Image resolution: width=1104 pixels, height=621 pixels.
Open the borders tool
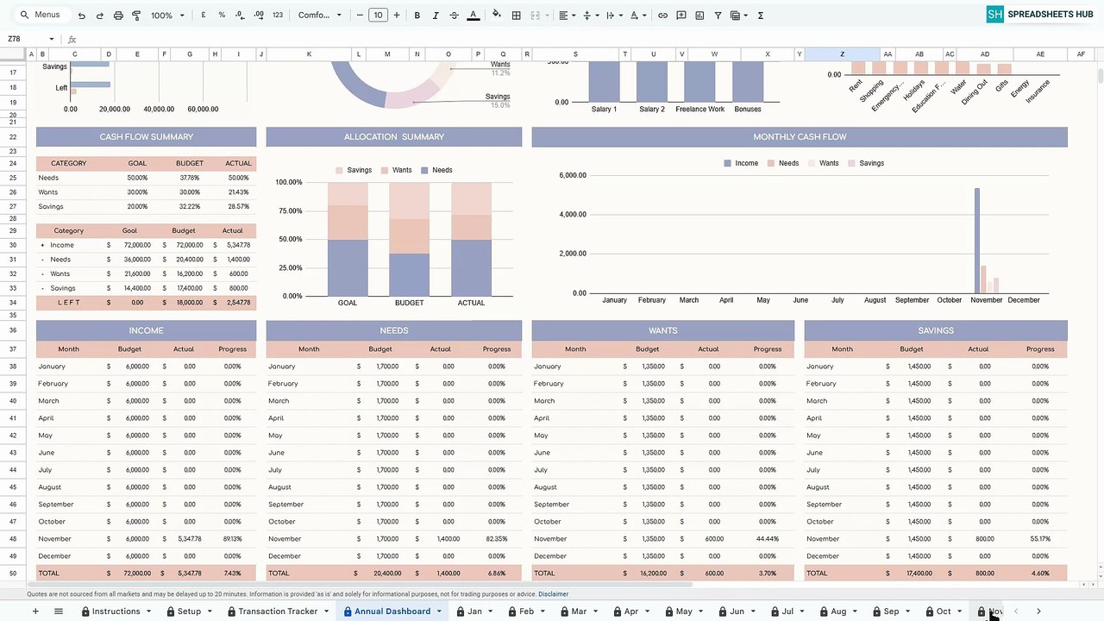coord(516,16)
